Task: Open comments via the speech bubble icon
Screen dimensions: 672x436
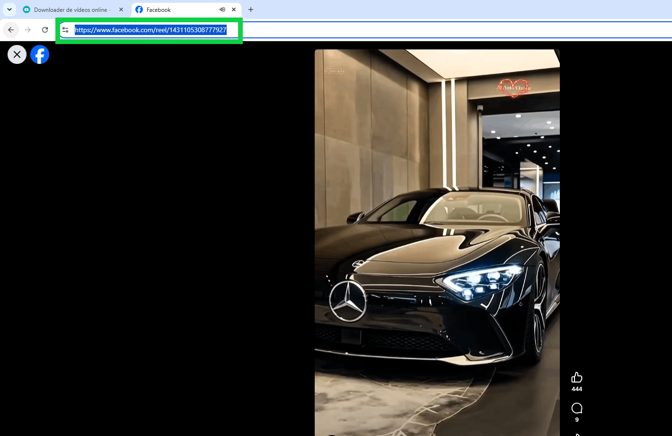Action: (x=576, y=408)
